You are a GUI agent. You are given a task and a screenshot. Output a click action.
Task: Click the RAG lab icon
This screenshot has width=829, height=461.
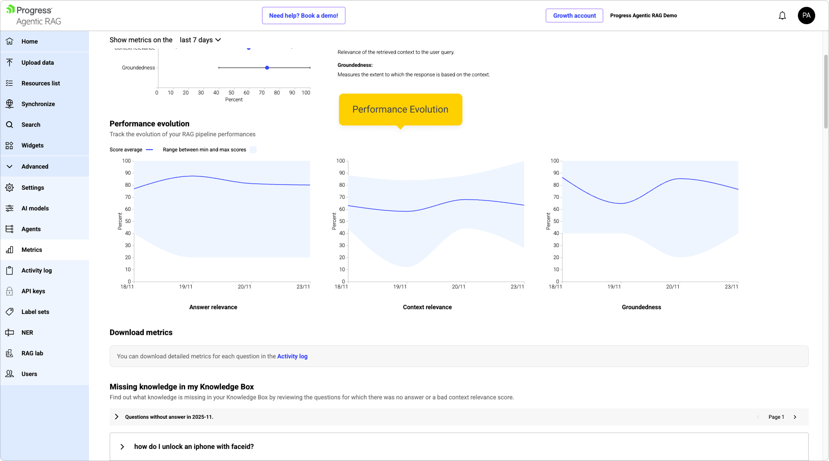9,353
